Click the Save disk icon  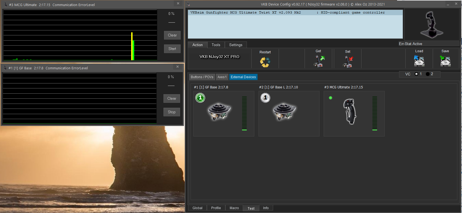(445, 61)
